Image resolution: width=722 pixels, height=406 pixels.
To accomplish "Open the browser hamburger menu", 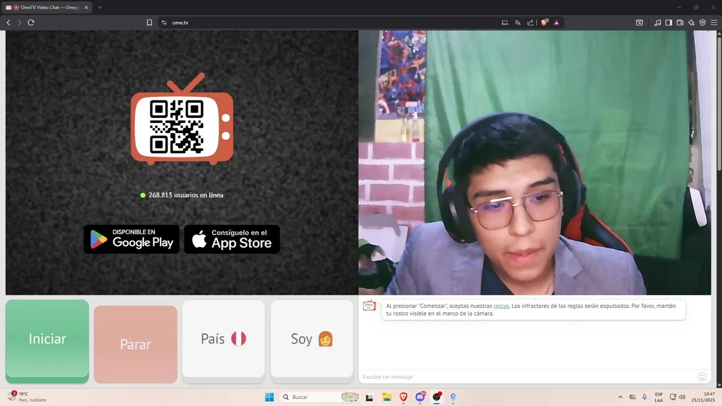I will [714, 23].
